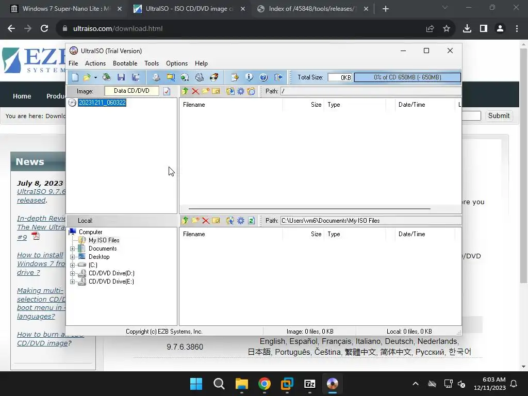
Task: Open File Explorer from the taskbar
Action: (x=241, y=384)
